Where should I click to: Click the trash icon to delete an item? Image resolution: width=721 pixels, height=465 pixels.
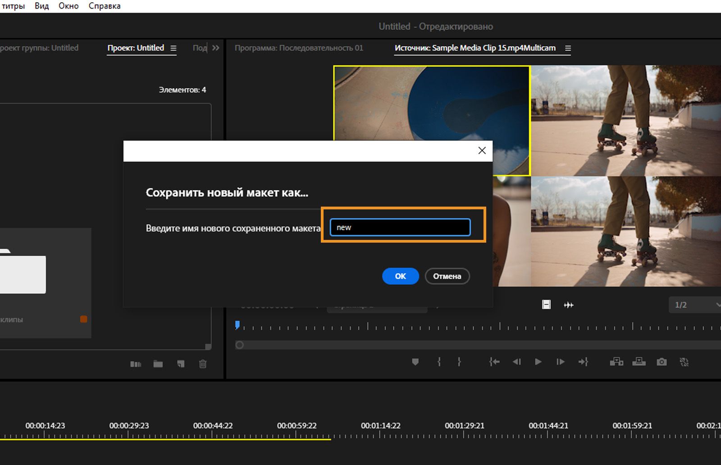coord(202,364)
